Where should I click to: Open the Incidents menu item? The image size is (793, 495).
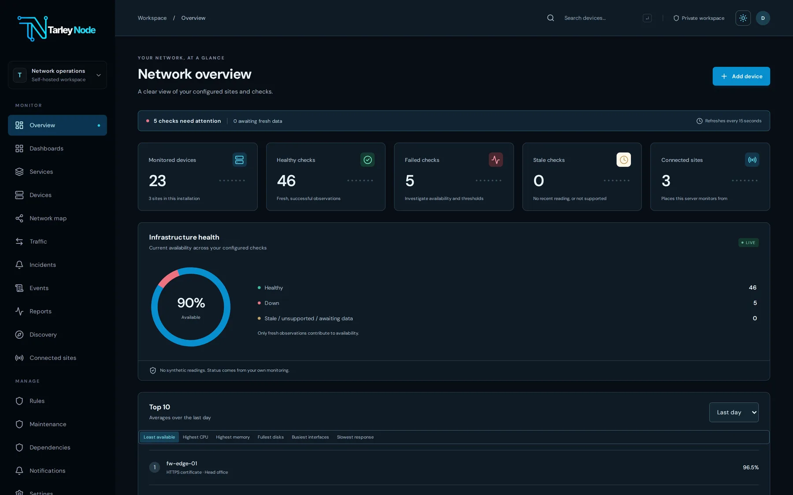[57, 265]
